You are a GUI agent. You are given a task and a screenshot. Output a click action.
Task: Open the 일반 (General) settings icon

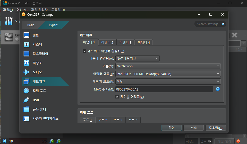26,35
